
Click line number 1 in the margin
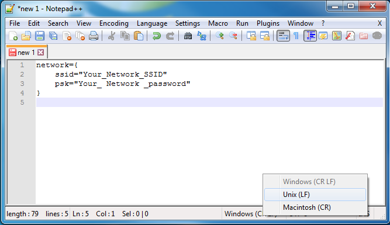pyautogui.click(x=22, y=65)
